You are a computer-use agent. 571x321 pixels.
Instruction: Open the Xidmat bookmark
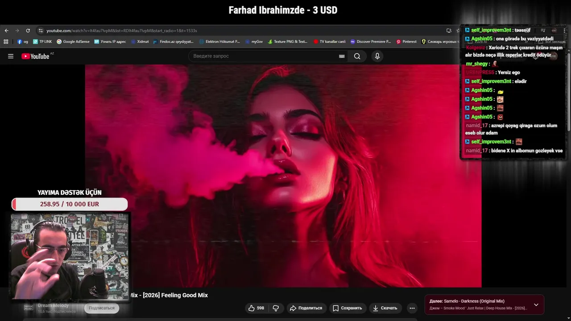point(140,41)
